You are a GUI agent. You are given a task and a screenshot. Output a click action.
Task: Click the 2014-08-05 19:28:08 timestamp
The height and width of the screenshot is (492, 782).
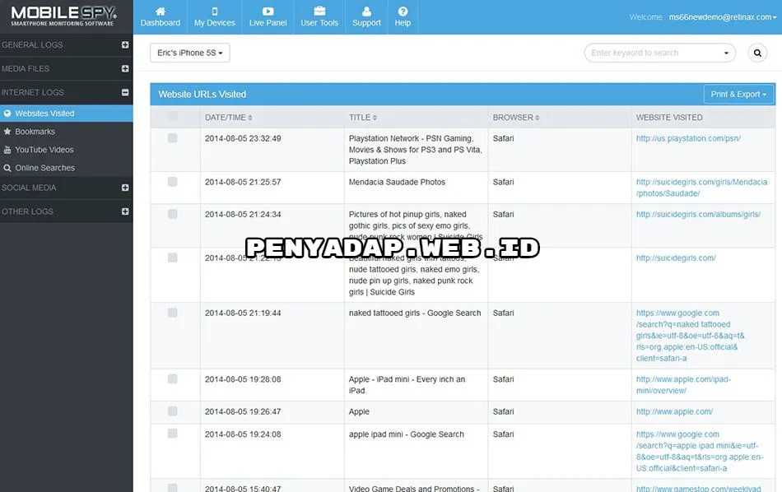click(243, 379)
